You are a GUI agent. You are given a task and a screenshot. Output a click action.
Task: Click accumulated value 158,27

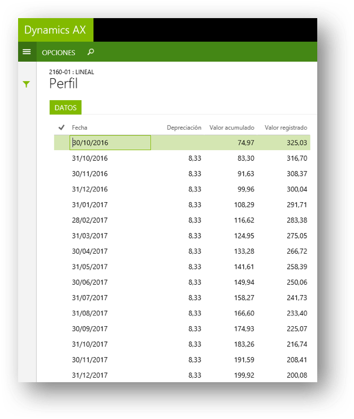[244, 298]
